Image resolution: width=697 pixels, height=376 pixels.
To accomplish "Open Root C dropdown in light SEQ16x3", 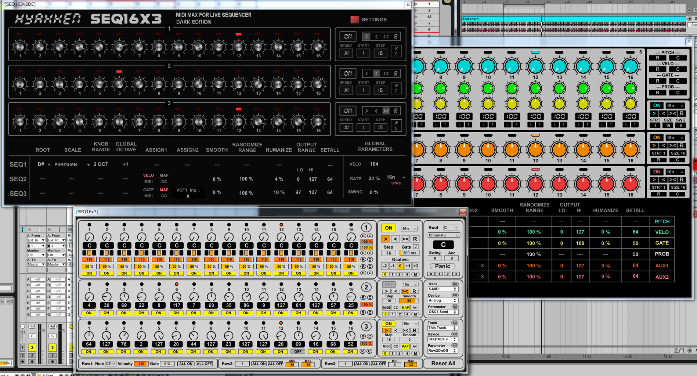I will pos(451,228).
